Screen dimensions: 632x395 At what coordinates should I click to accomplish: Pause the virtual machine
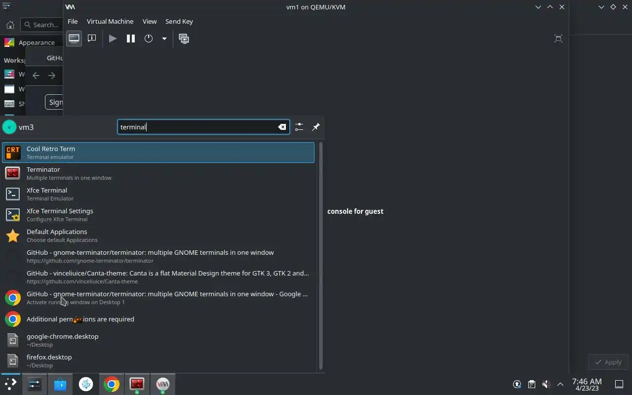tap(131, 39)
